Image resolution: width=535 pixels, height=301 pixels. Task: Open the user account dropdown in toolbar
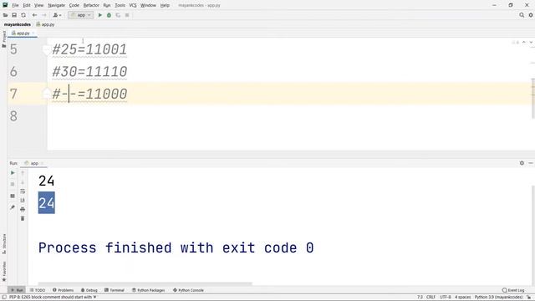(57, 15)
